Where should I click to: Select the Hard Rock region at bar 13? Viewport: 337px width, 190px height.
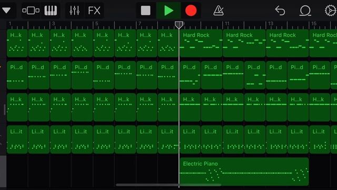point(288,43)
